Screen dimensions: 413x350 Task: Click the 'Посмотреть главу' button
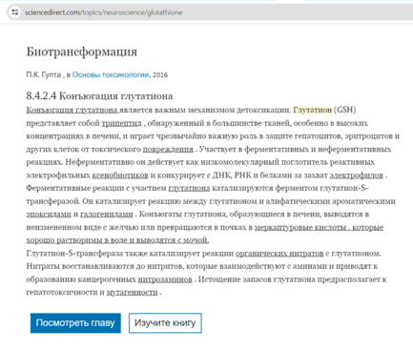tap(75, 323)
